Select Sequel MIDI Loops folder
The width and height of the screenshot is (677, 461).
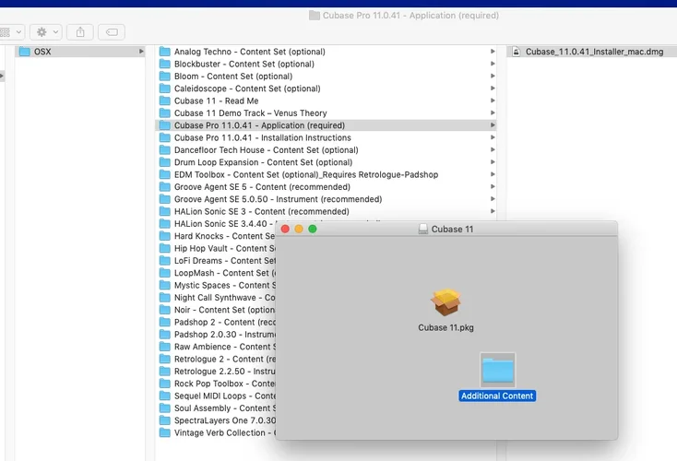[x=216, y=396]
